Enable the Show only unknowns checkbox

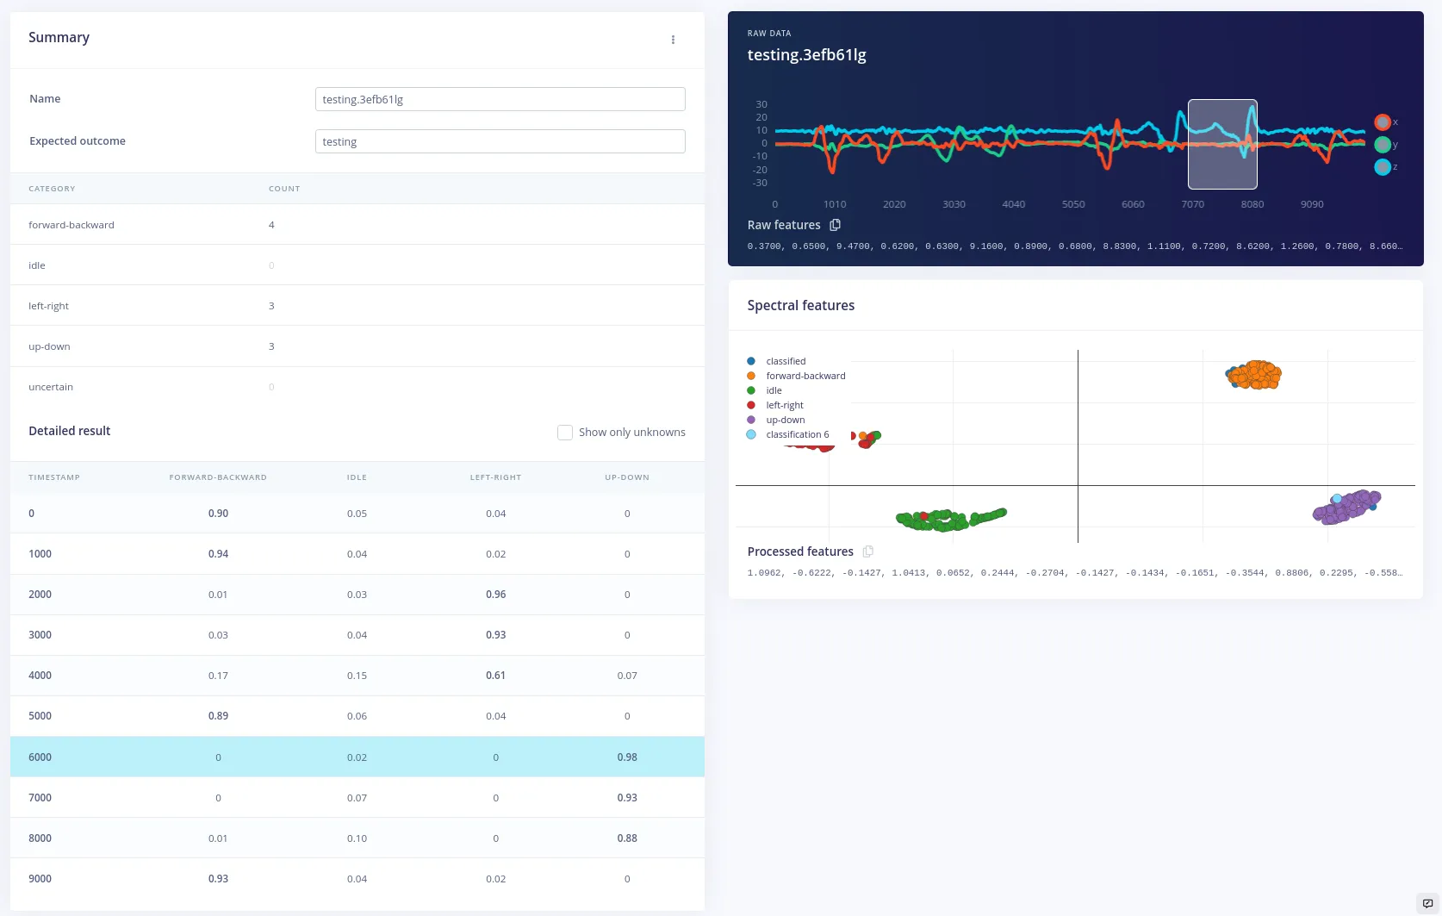(565, 433)
